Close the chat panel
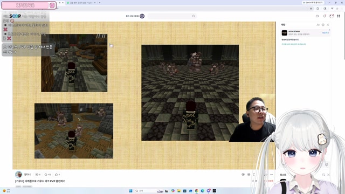Image resolution: width=345 pixels, height=194 pixels. [328, 25]
